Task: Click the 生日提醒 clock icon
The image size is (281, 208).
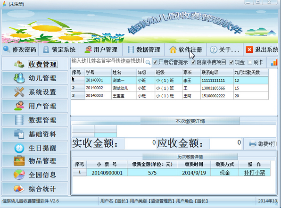Action: (x=19, y=148)
